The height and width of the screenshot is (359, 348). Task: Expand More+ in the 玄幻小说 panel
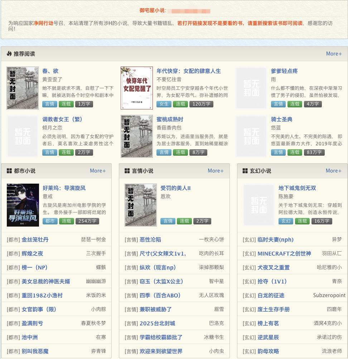[334, 171]
